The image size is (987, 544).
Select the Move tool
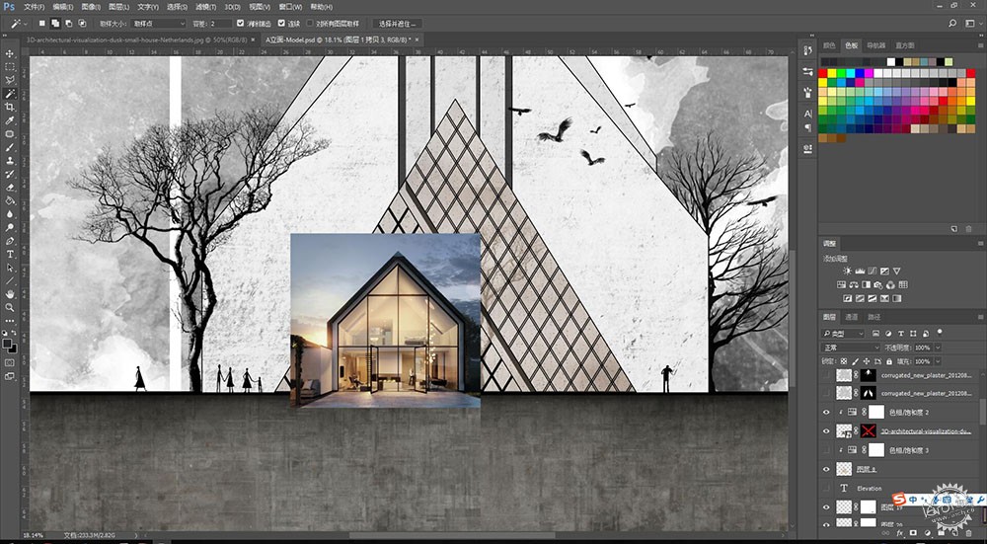tap(10, 53)
